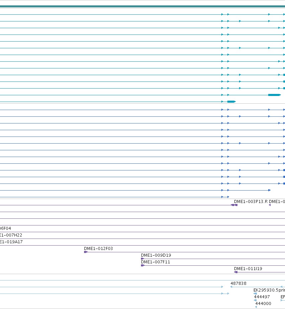Screen dimensions: 285x309
Task: Click the purple block start of DME1-012F03
Action: [x=86, y=252]
